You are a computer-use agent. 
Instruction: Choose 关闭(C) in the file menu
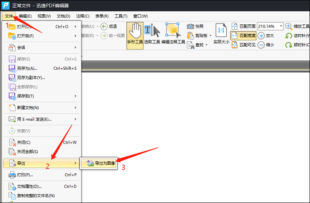coord(42,142)
